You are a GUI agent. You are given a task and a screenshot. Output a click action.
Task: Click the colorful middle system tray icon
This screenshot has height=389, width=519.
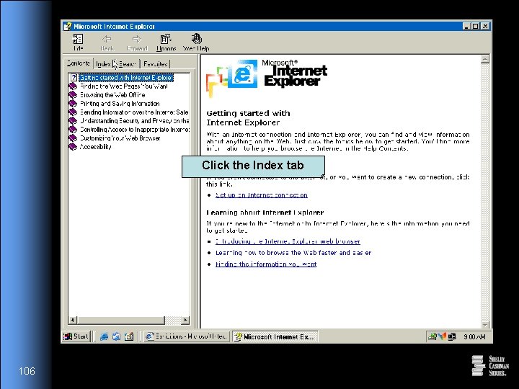click(x=442, y=336)
